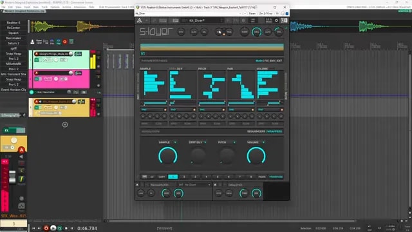Screen dimensions: 412x232
Task: Switch to the EXT parameter page
Action: coord(279,61)
